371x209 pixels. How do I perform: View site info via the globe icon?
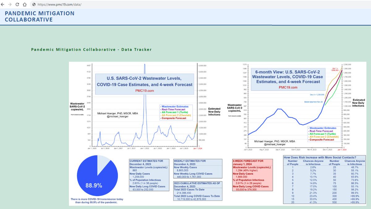34,5
